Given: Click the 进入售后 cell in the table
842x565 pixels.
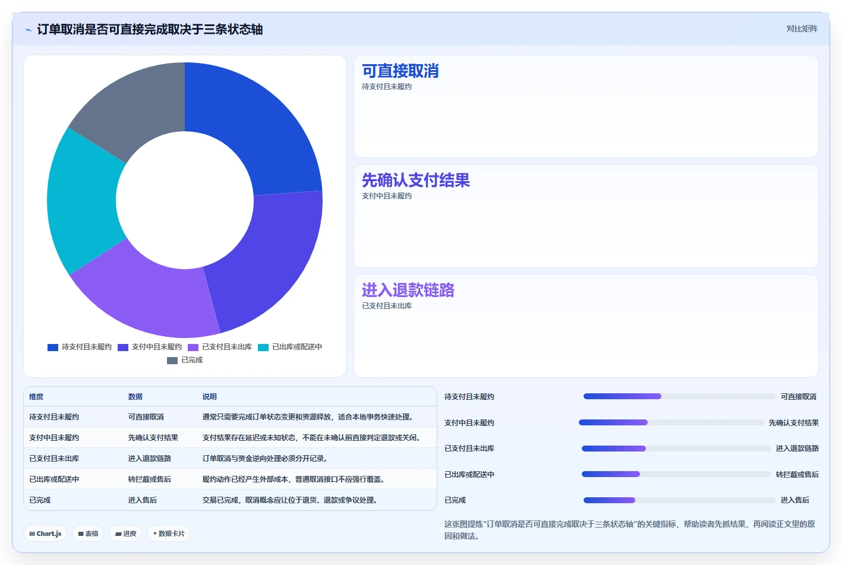Looking at the screenshot, I should click(x=143, y=500).
